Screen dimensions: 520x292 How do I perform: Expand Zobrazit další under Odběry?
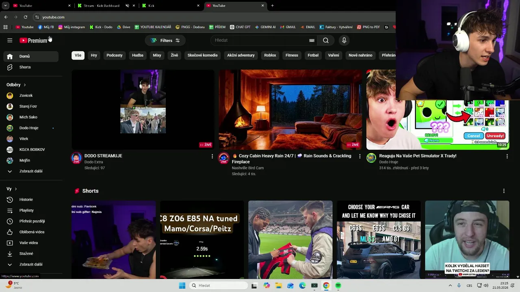tap(31, 171)
